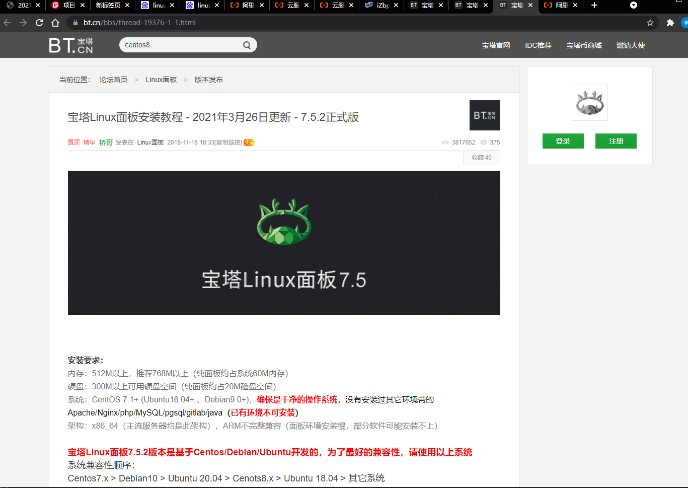Viewport: 688px width, 488px height.
Task: Open 邀请大使 in the header navigation
Action: tap(631, 45)
